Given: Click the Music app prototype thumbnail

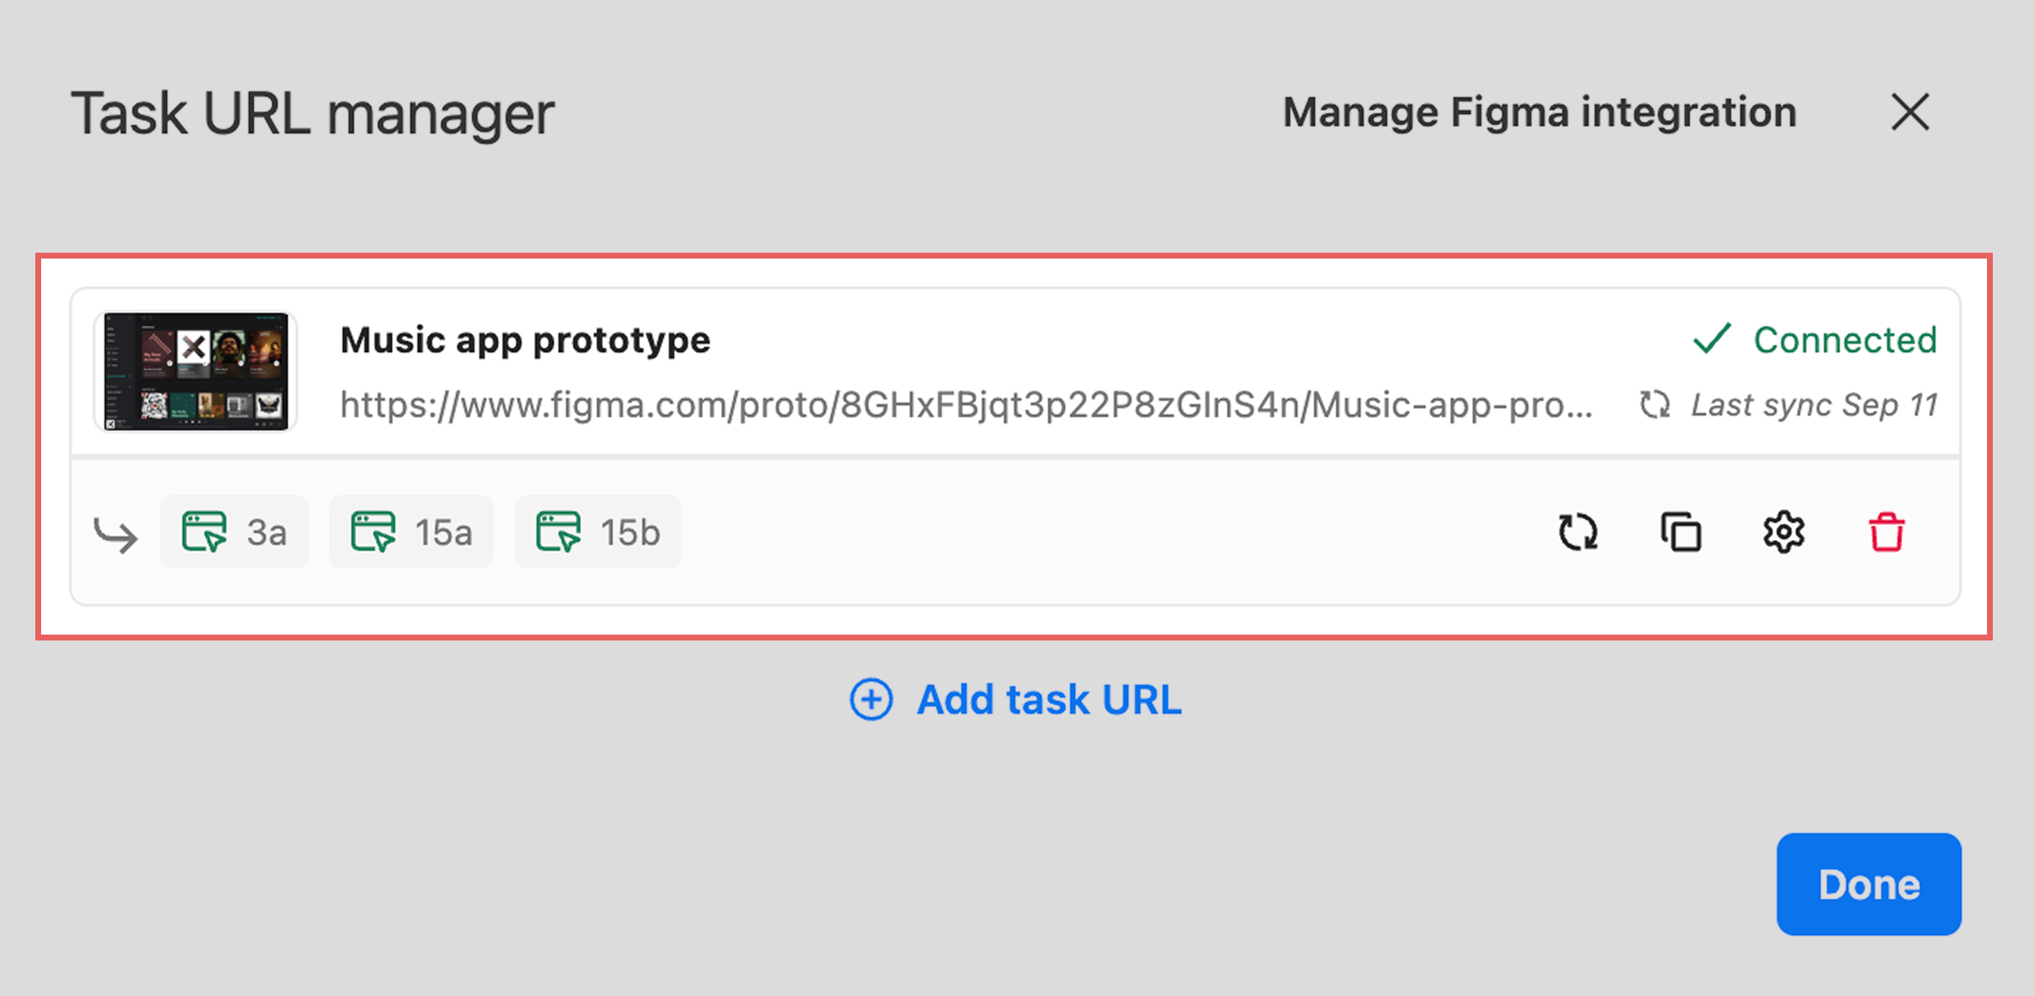Looking at the screenshot, I should (195, 371).
